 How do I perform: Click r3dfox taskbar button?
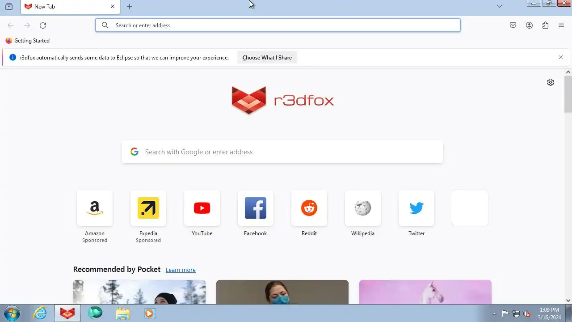coord(67,313)
